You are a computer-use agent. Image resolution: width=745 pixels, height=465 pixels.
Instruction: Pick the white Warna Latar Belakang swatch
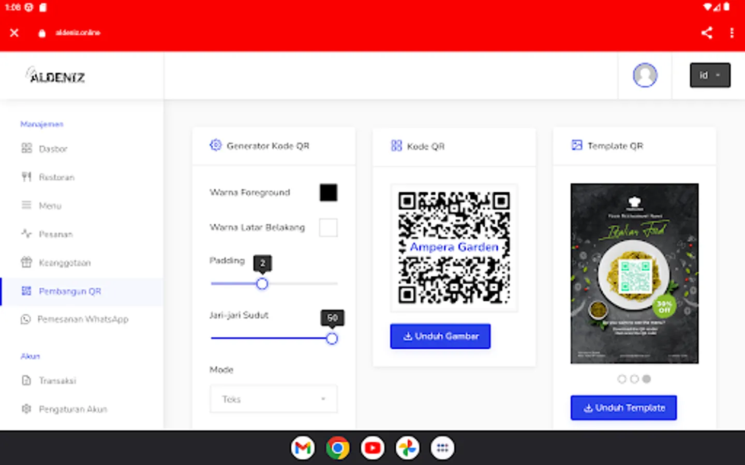coord(329,227)
